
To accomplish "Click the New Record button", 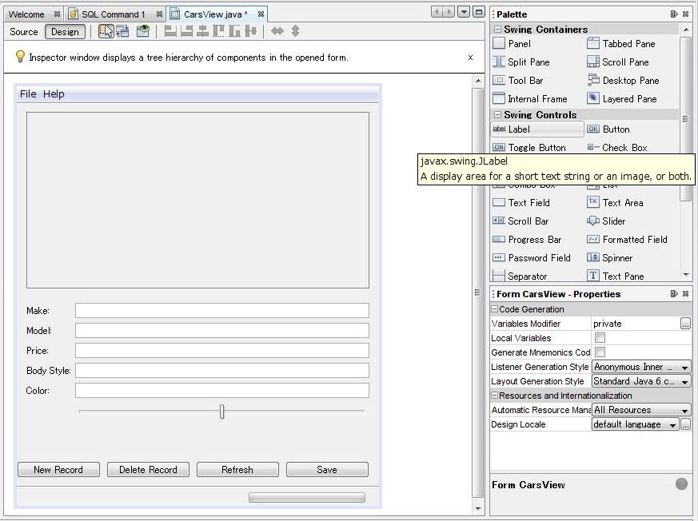I will pos(58,470).
